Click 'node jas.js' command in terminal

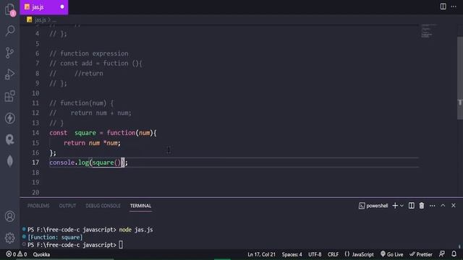[x=136, y=230]
